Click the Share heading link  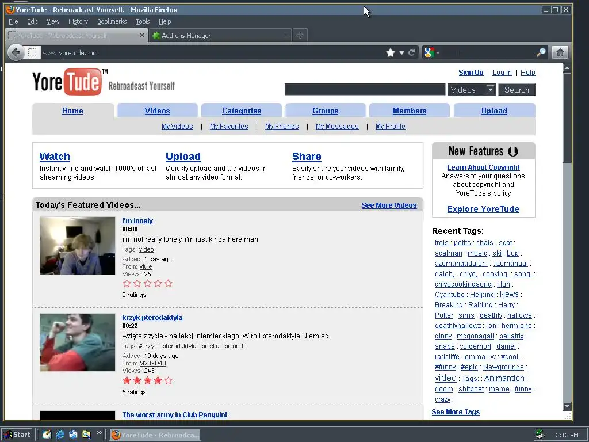tap(307, 157)
